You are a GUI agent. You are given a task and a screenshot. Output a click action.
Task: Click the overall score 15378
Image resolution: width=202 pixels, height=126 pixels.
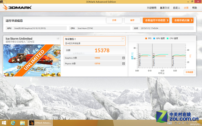pos(102,50)
